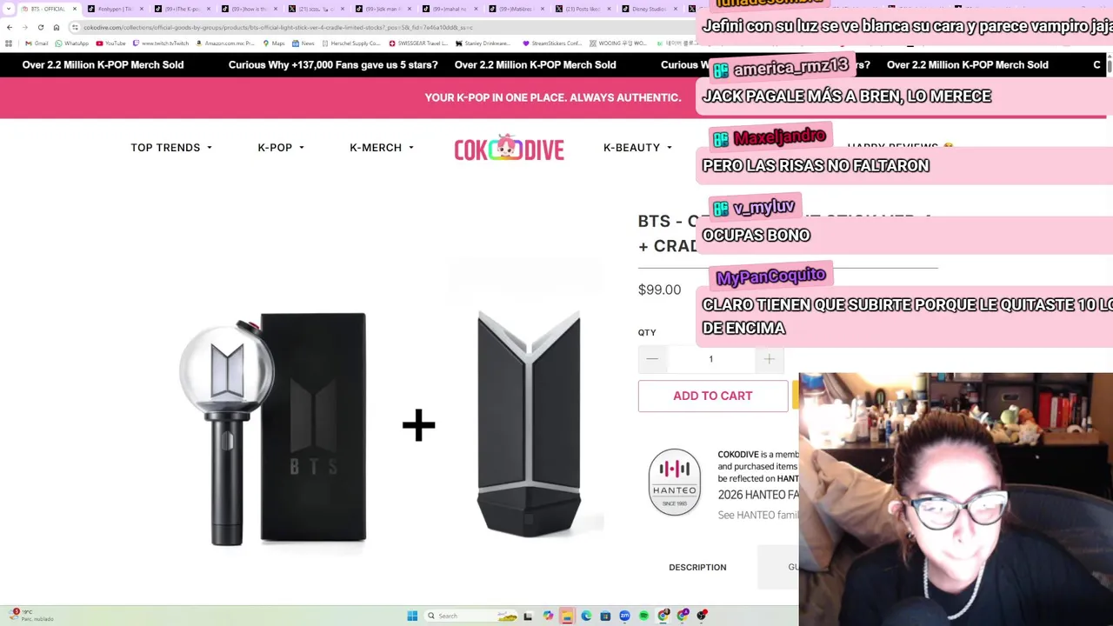Click the Hanteo chart badge icon
This screenshot has width=1113, height=626.
click(x=674, y=482)
